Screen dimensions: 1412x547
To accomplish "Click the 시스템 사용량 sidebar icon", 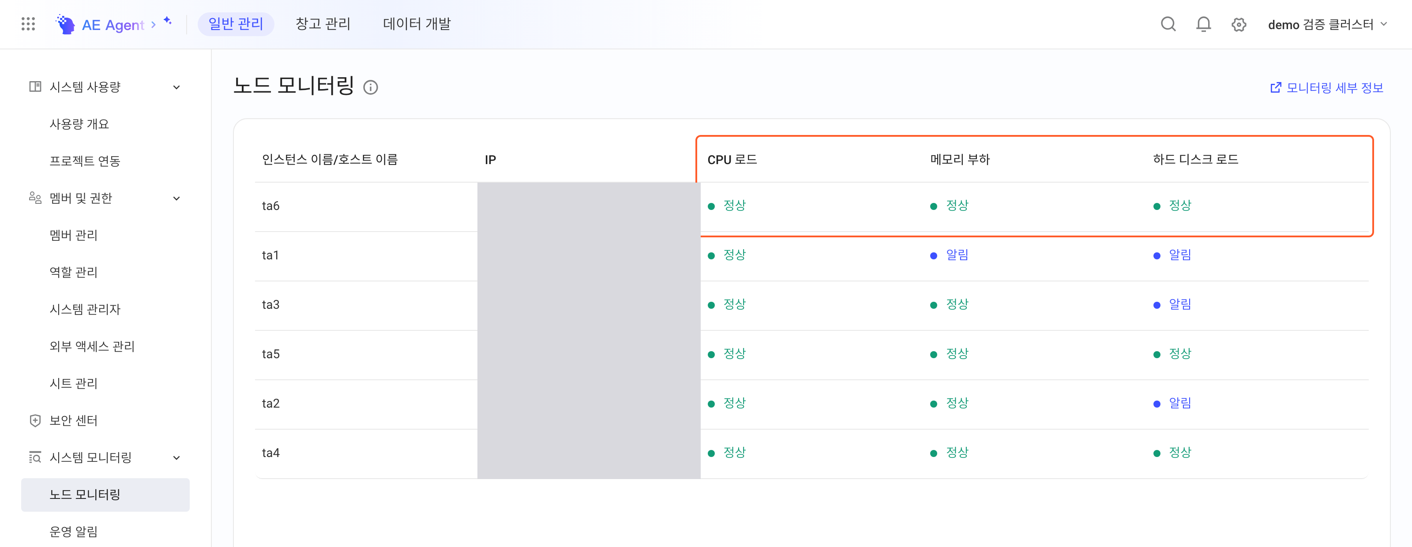I will pyautogui.click(x=35, y=86).
